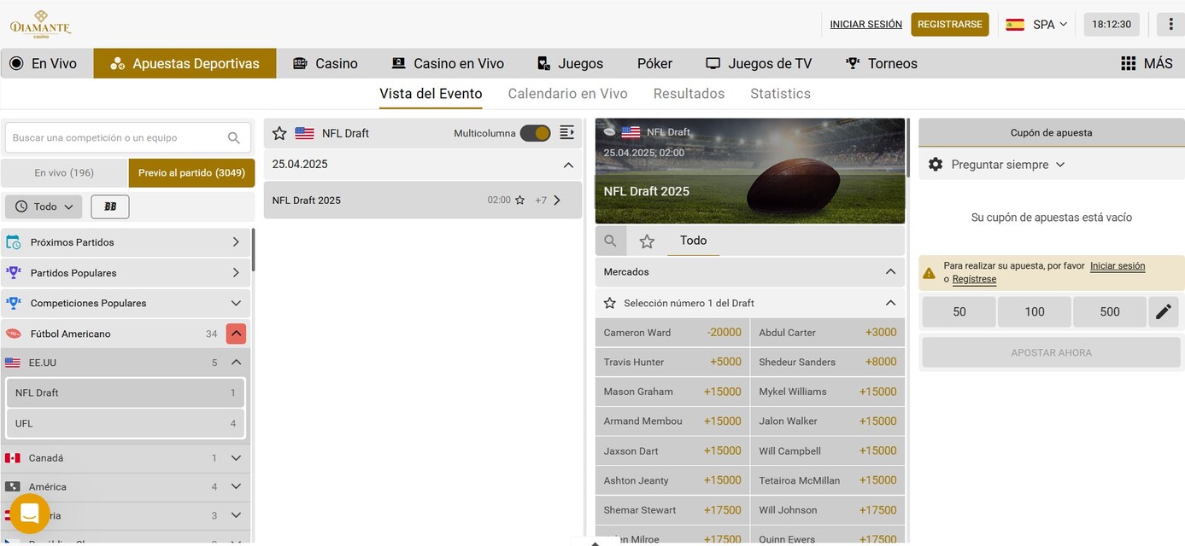
Task: Bet on Cameron Ward at -20000
Action: coord(672,333)
